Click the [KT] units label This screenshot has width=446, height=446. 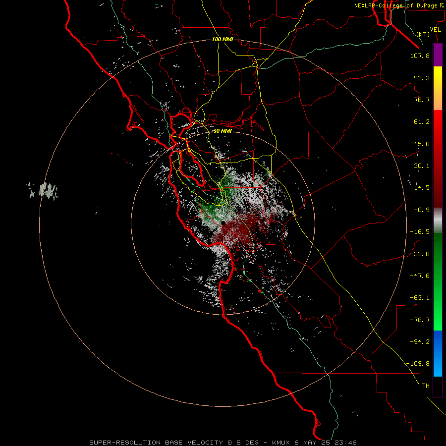point(423,34)
